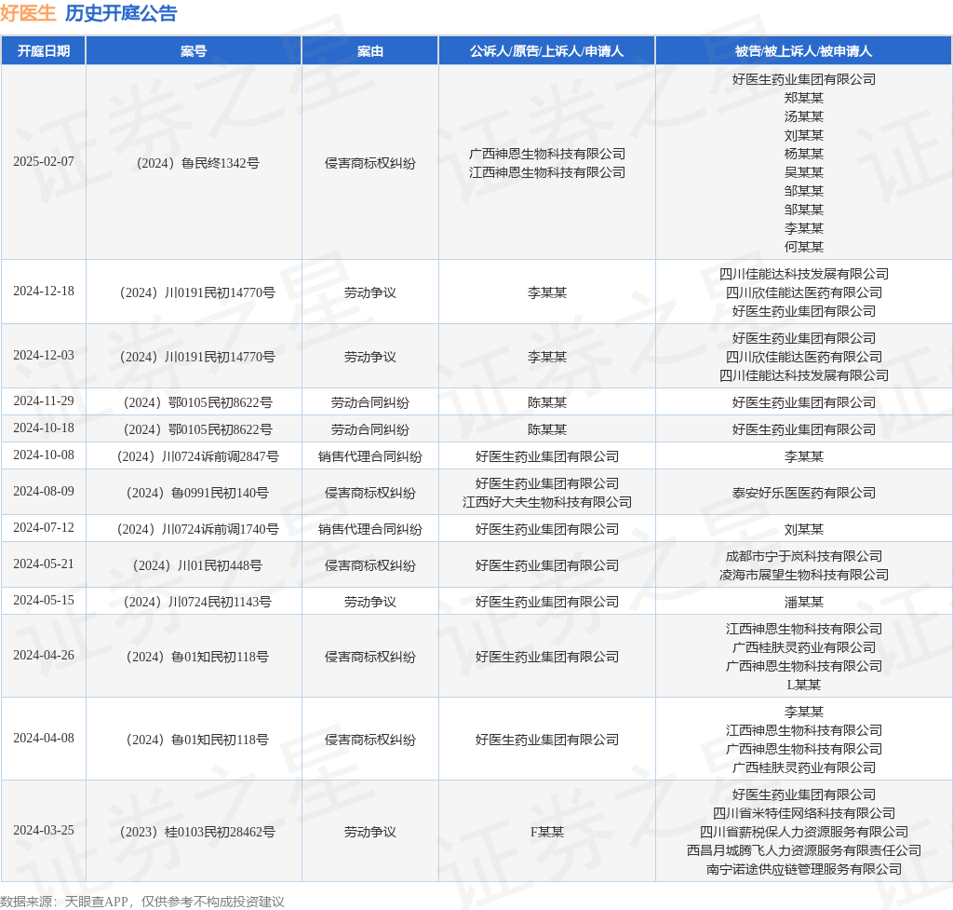Image resolution: width=953 pixels, height=910 pixels.
Task: Select date cell 2024-12-03
Action: click(44, 355)
